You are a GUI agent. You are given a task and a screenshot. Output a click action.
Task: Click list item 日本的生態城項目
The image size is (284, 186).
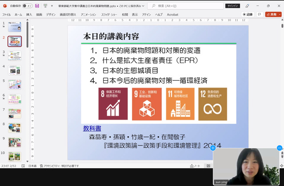pyautogui.click(x=130, y=71)
